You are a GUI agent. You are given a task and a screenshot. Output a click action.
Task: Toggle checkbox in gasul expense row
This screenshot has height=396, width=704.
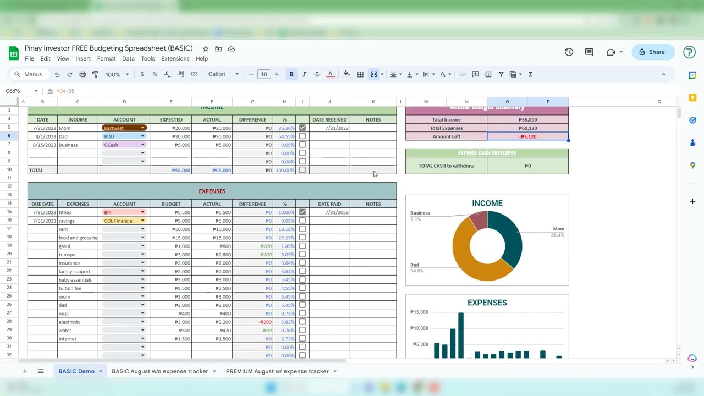click(302, 246)
